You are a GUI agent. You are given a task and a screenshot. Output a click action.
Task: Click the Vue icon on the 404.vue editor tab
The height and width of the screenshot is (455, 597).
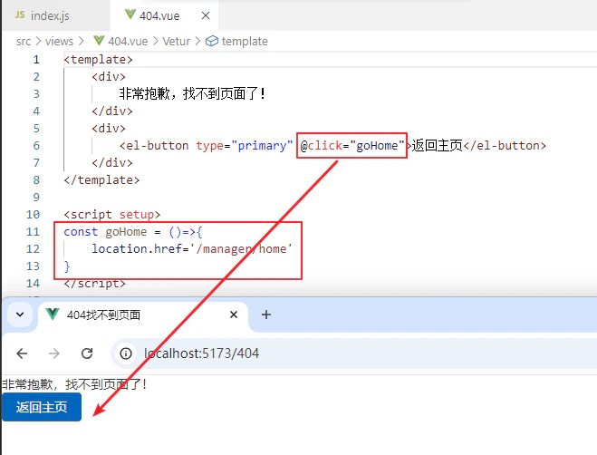[130, 15]
